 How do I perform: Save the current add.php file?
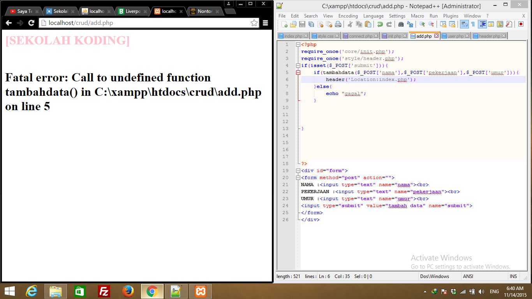[x=302, y=24]
